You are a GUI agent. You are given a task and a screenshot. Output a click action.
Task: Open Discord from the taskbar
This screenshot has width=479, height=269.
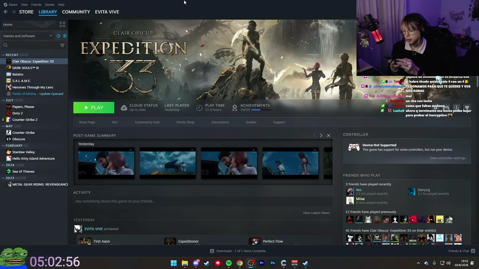click(x=196, y=263)
